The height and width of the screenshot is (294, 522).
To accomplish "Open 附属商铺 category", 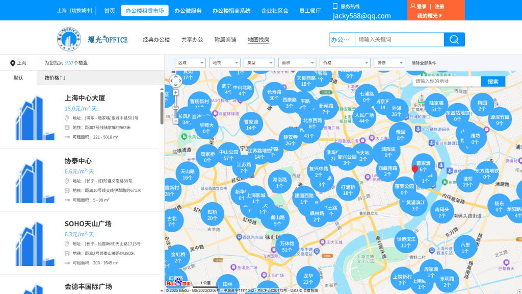I will (x=225, y=40).
